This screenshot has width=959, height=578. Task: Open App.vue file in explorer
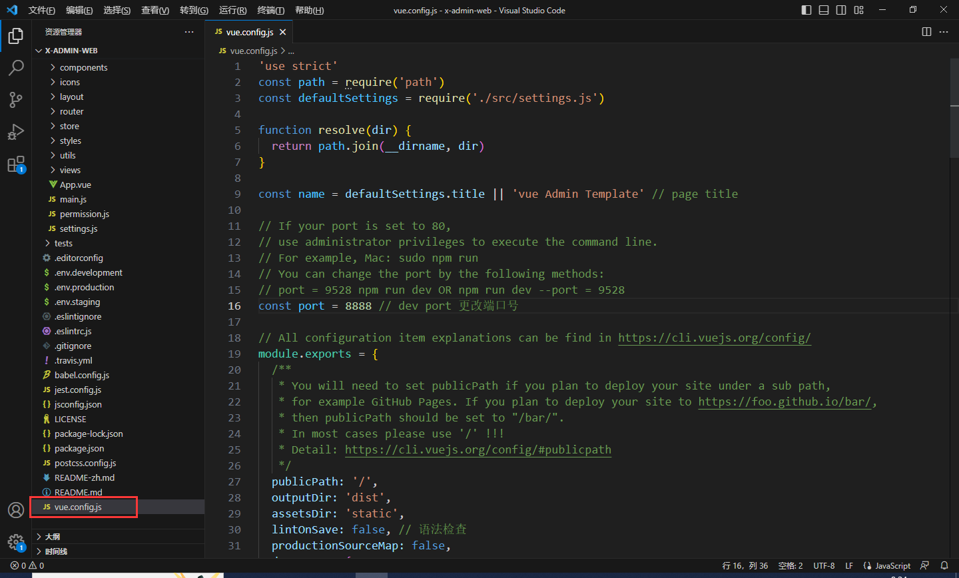pyautogui.click(x=118, y=184)
